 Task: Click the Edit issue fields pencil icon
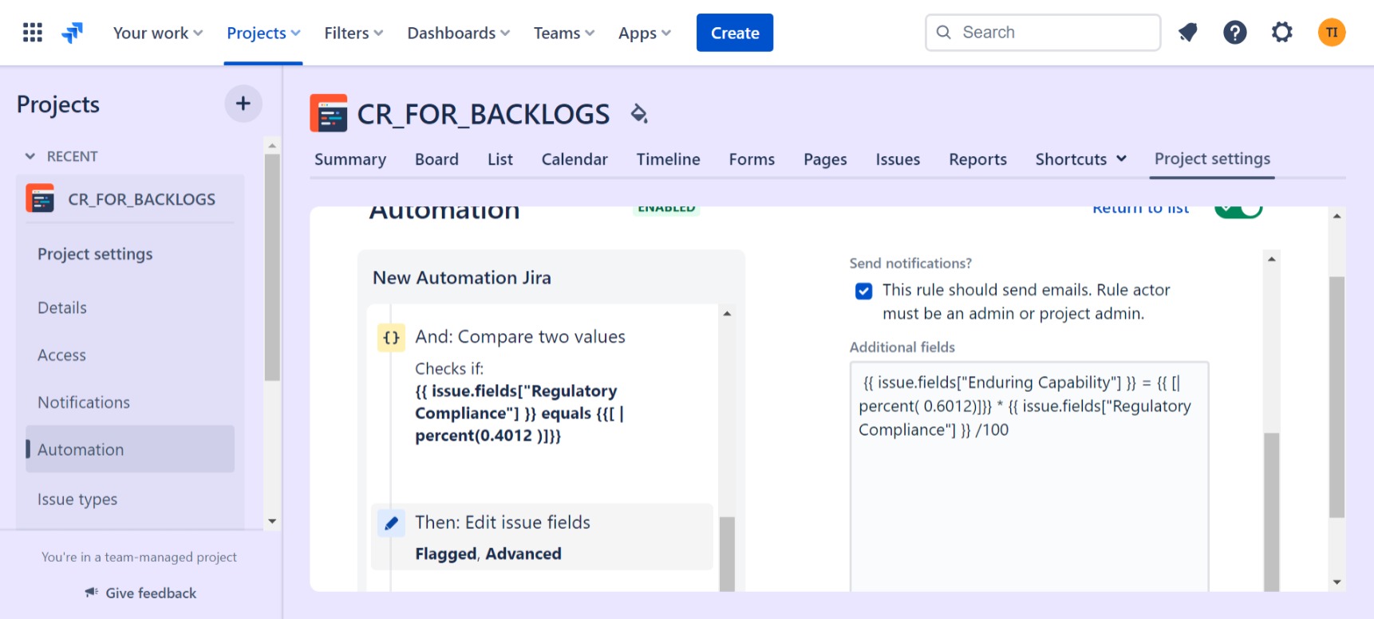[391, 523]
